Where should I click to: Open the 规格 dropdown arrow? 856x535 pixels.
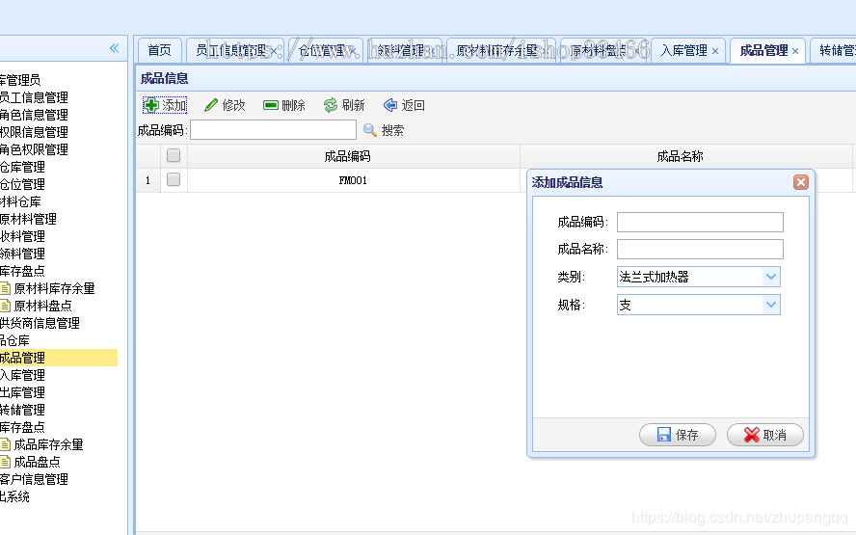pos(771,305)
